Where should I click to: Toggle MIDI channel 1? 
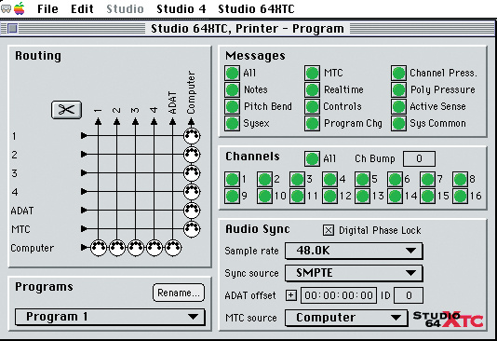(x=232, y=179)
